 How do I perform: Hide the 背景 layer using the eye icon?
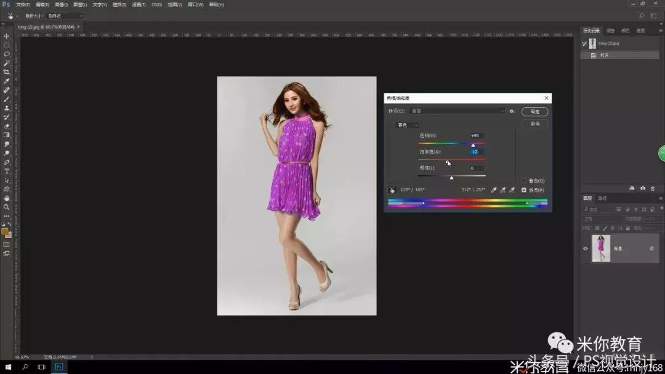(x=586, y=249)
